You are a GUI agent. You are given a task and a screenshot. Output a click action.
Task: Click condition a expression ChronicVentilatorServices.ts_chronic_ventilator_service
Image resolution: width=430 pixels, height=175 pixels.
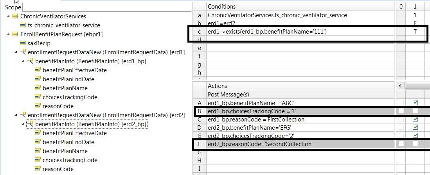point(300,15)
